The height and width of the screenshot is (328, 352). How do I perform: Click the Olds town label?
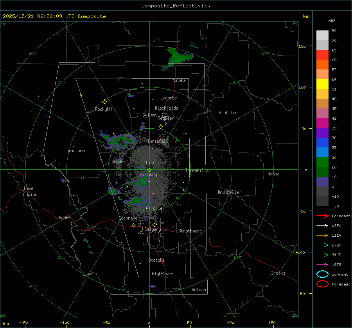coord(149,163)
